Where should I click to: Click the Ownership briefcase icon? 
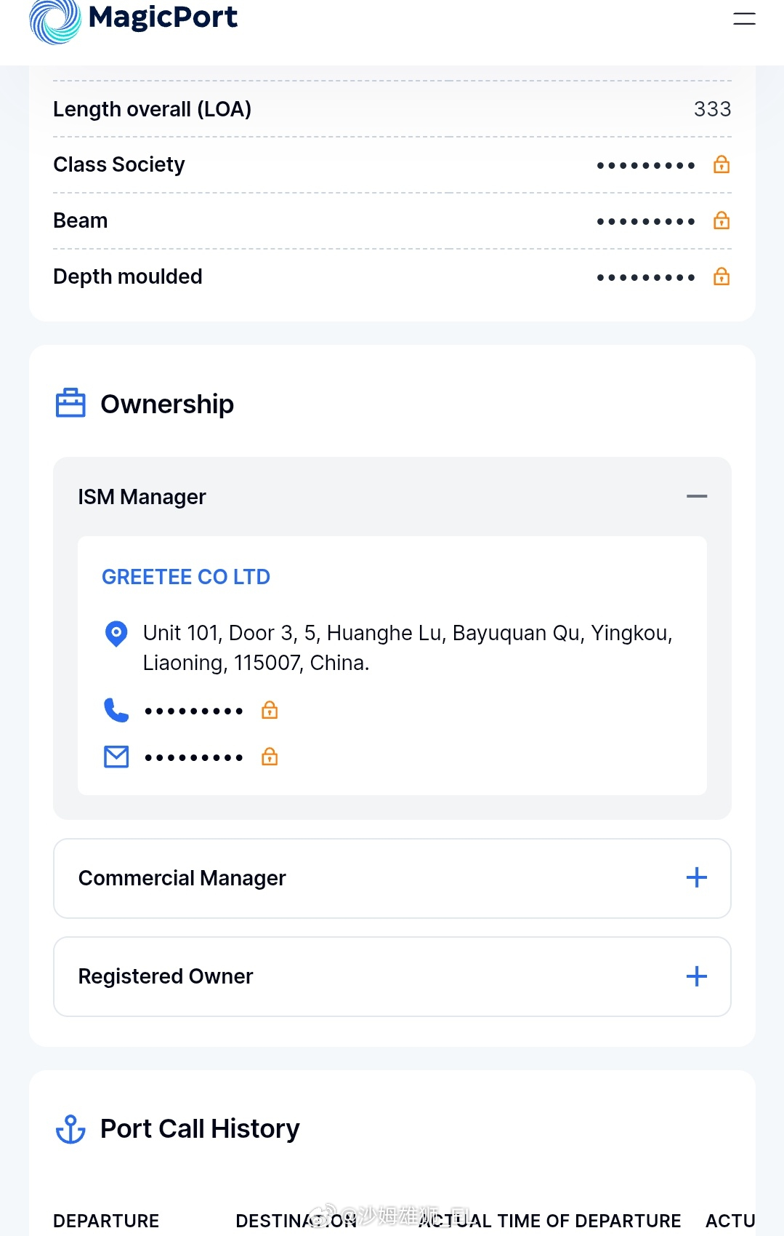point(70,404)
